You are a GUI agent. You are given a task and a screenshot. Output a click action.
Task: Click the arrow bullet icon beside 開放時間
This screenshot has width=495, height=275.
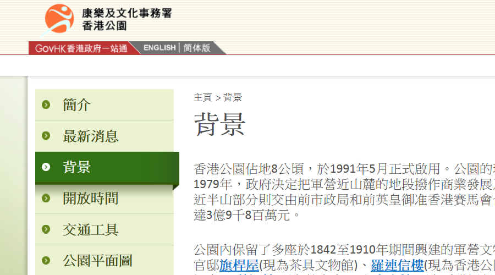[46, 198]
